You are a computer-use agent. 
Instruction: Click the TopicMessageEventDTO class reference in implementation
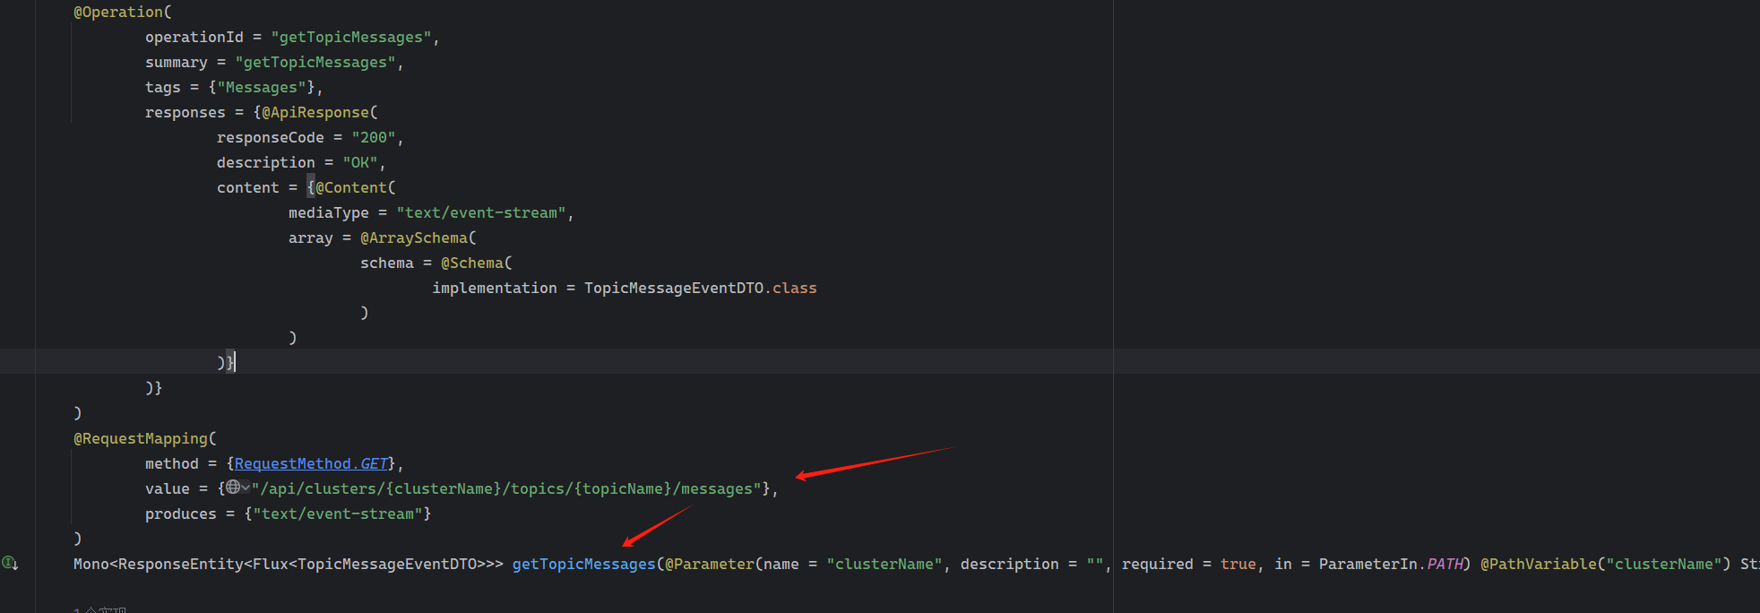(x=674, y=288)
